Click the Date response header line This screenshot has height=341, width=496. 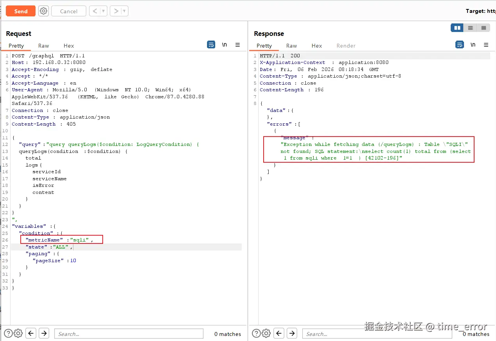(x=319, y=69)
